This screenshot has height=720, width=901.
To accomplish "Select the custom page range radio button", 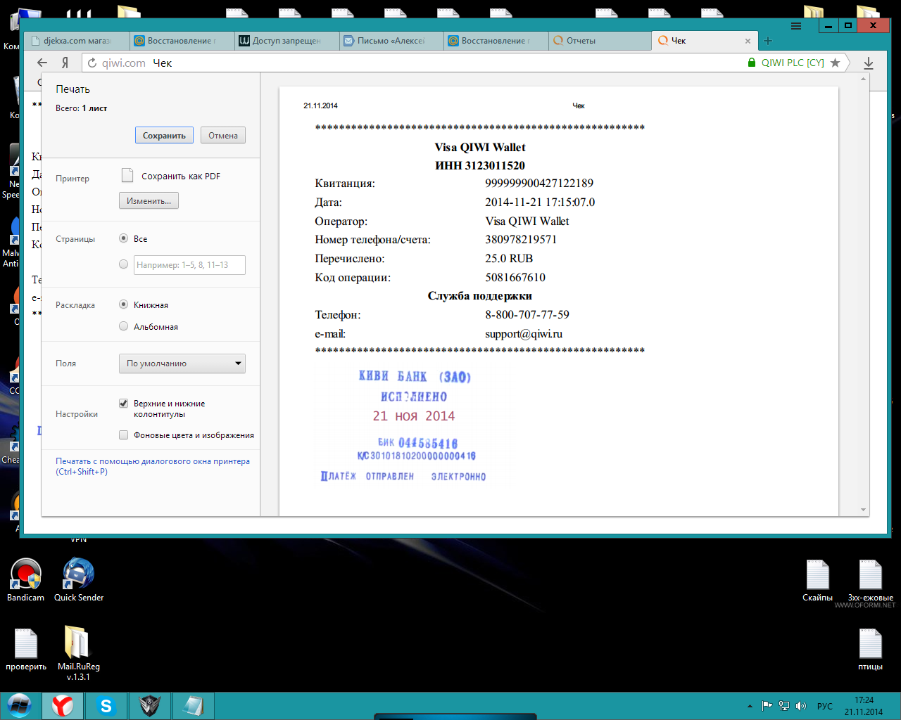I will click(124, 264).
